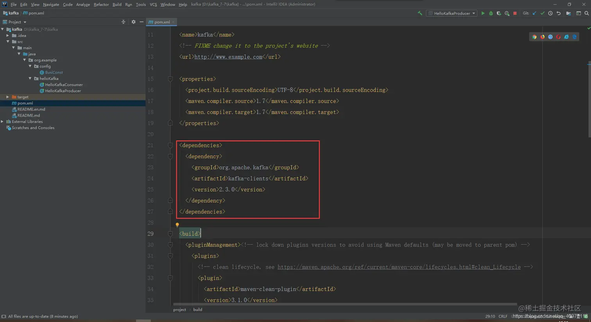Click the green inspection checkmark in editor corner
Image resolution: width=591 pixels, height=322 pixels.
[x=589, y=28]
